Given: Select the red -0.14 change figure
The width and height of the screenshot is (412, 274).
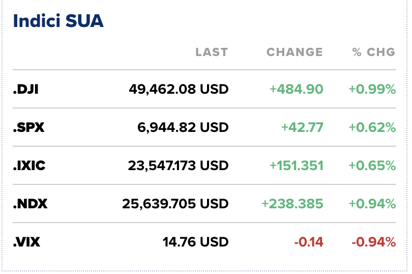Looking at the screenshot, I should (x=308, y=242).
